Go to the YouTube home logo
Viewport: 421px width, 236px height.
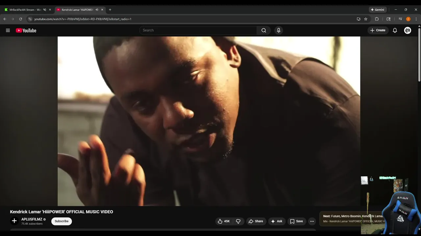click(x=26, y=30)
